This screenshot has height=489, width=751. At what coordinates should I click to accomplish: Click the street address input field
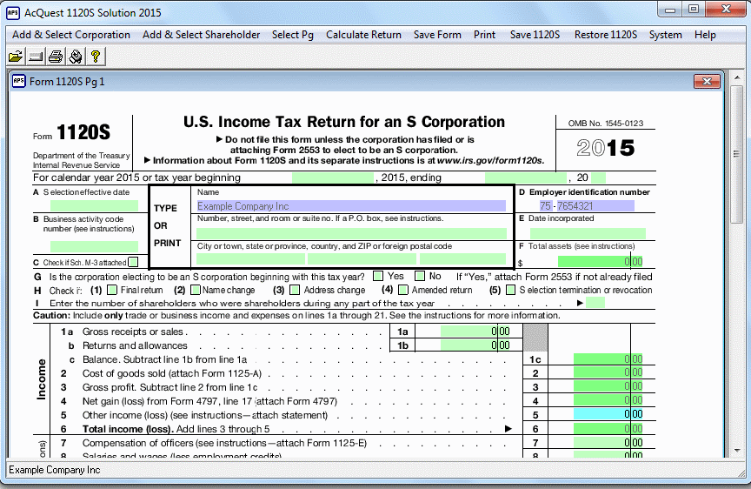point(351,233)
